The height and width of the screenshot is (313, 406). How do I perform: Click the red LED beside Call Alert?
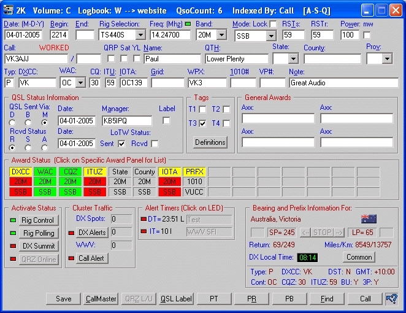point(71,258)
